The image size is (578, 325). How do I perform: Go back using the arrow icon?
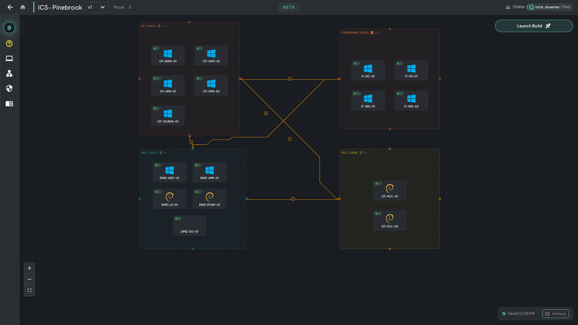pyautogui.click(x=10, y=7)
